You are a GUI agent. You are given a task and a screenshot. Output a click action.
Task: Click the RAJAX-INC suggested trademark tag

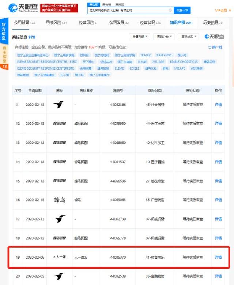click(x=164, y=55)
